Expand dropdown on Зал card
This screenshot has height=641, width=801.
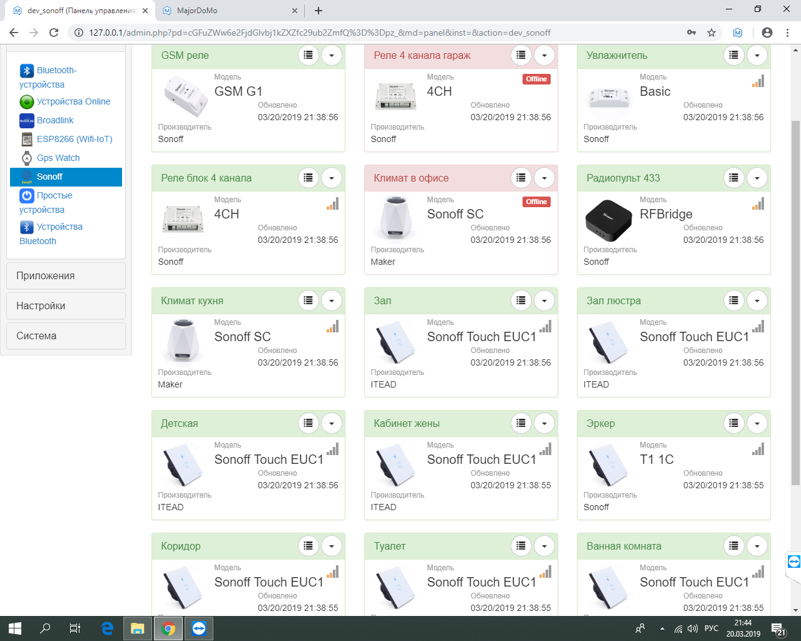tap(544, 300)
